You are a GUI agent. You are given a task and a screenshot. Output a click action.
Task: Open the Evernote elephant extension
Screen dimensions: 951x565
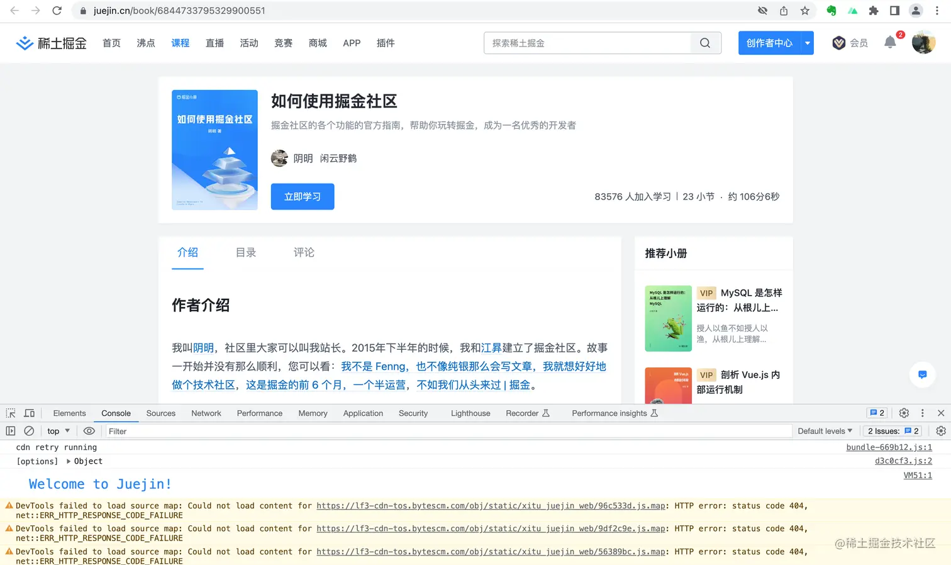click(831, 11)
